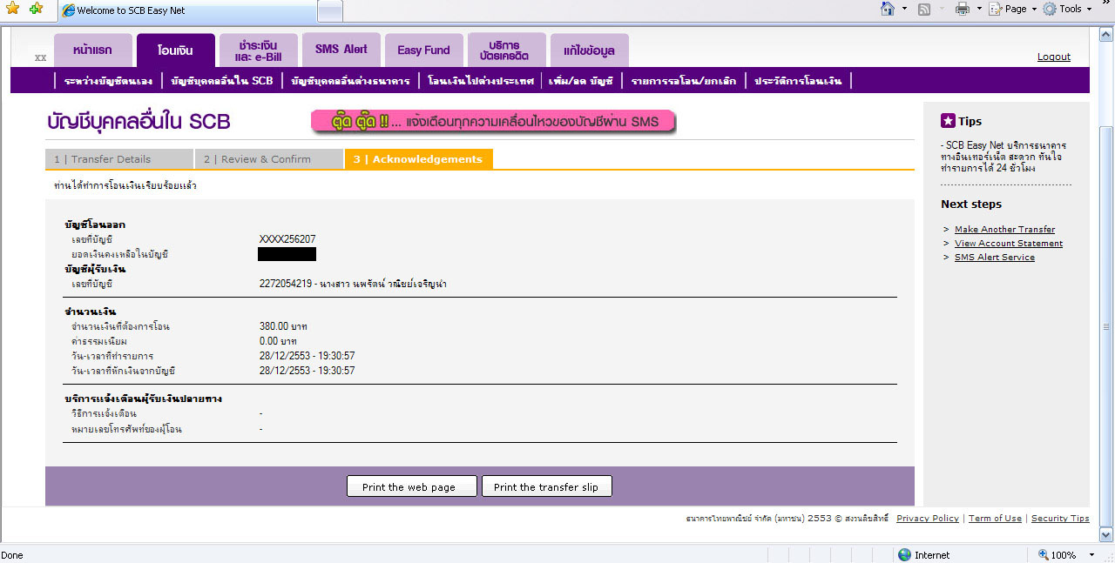Click the Done status bar text
Image resolution: width=1115 pixels, height=563 pixels.
tap(12, 555)
